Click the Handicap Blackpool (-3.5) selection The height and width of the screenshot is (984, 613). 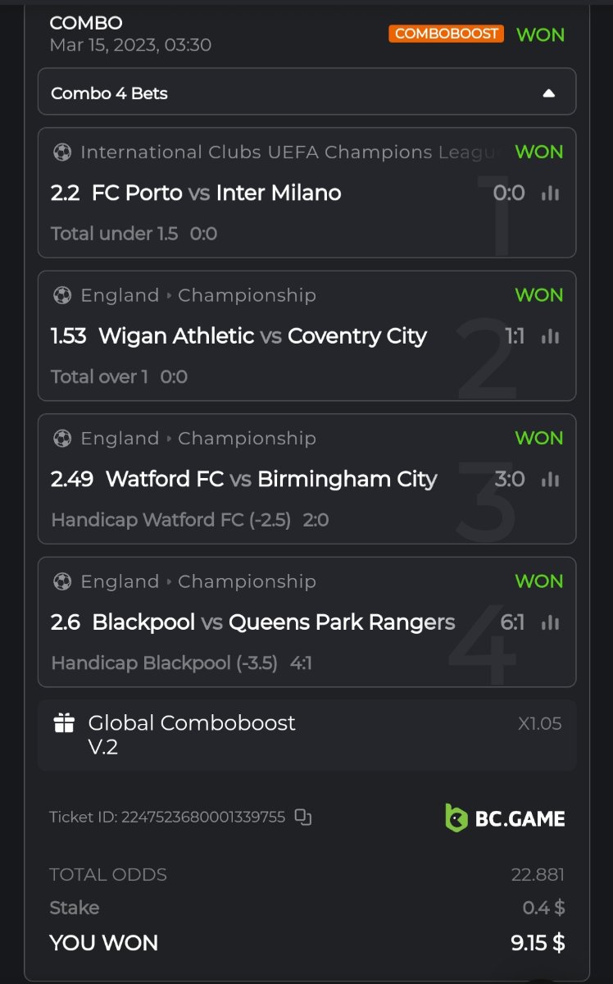pos(165,663)
